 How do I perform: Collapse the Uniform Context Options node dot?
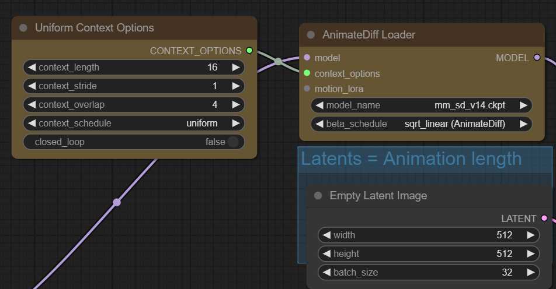(23, 28)
